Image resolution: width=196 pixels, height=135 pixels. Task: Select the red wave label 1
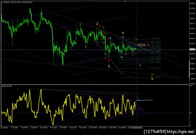[x=97, y=45]
